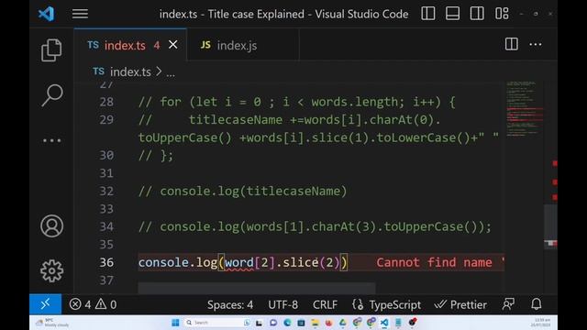The height and width of the screenshot is (330, 587).
Task: Open the Explorer view in activity bar
Action: coord(51,49)
